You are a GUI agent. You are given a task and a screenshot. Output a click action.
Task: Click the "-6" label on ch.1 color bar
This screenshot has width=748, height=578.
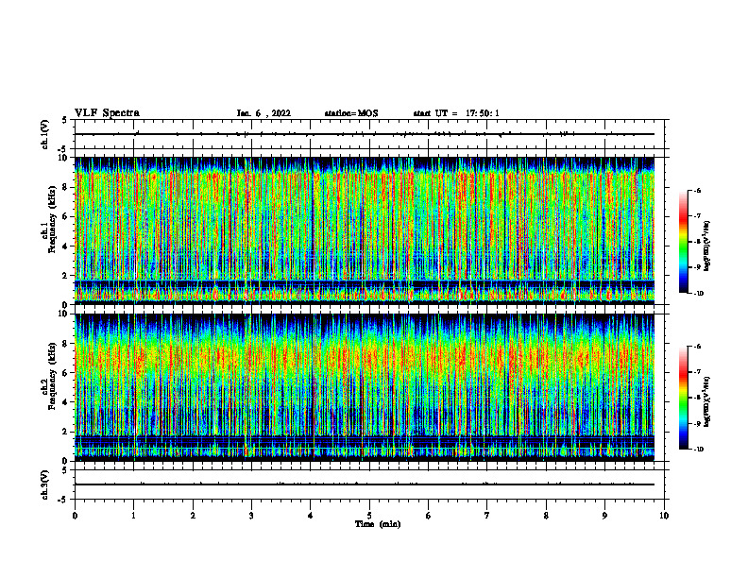697,190
